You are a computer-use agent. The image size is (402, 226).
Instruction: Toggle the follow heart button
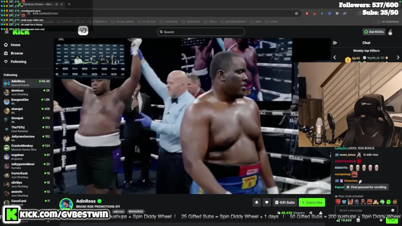267,202
